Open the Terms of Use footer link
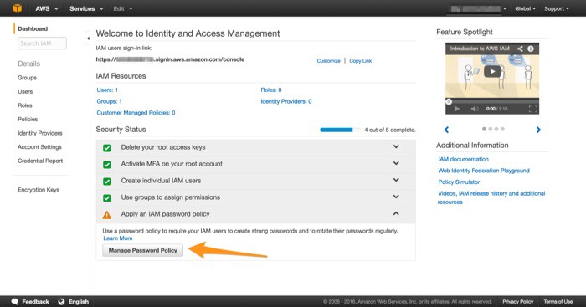This screenshot has height=307, width=586. (x=558, y=302)
